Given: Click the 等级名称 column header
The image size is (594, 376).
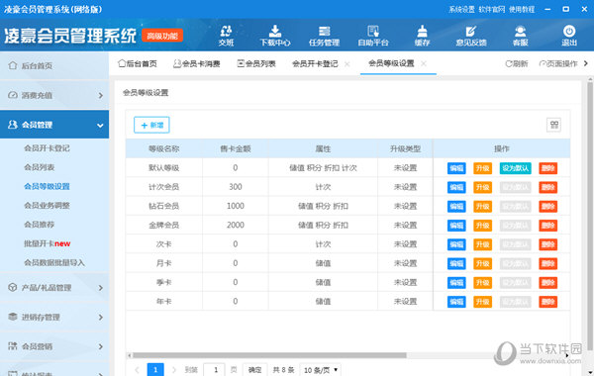Looking at the screenshot, I should 163,148.
